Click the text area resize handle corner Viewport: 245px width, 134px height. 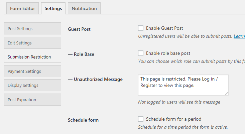(227, 94)
